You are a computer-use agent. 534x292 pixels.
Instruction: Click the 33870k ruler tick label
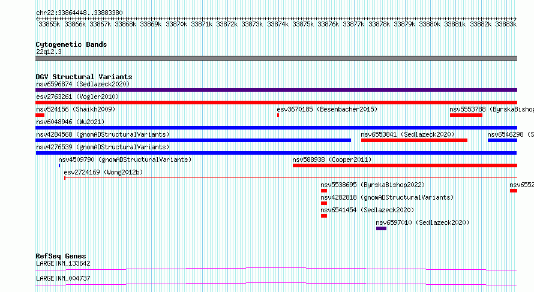click(x=176, y=24)
